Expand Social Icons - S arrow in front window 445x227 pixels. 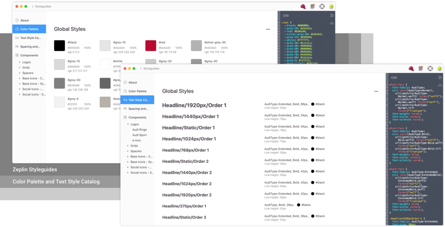pyautogui.click(x=128, y=173)
